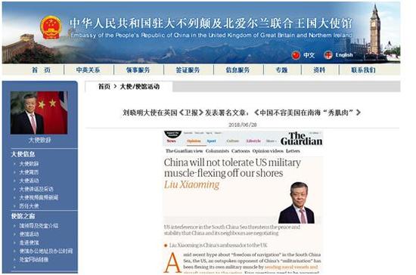Click the 首页 breadcrumb link
Image resolution: width=416 pixels, height=275 pixels.
(x=104, y=86)
